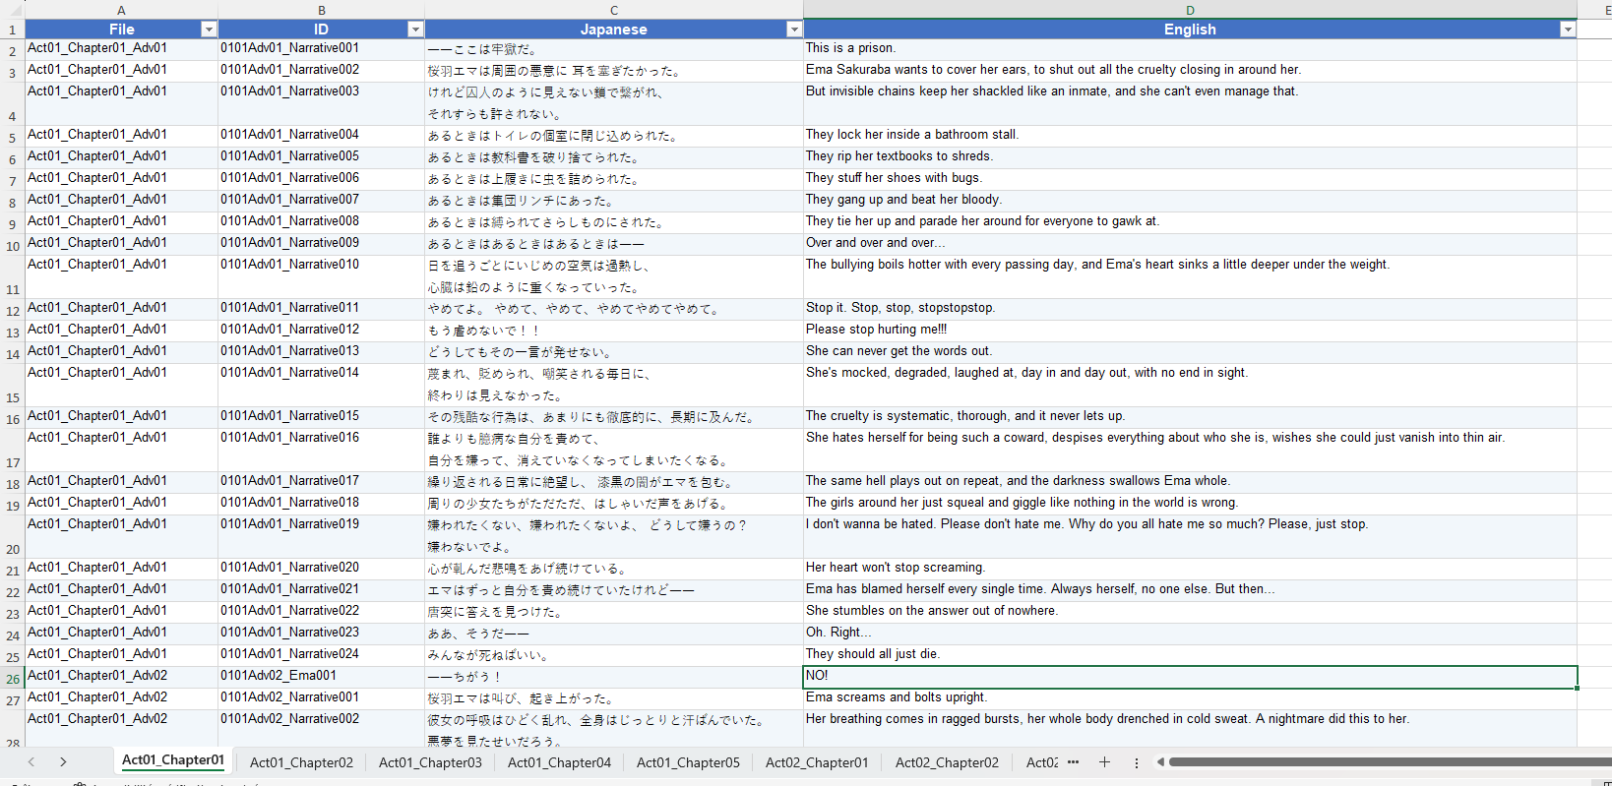Screen dimensions: 1612x786
Task: Open the English column filter dropdown
Action: coord(1568,30)
